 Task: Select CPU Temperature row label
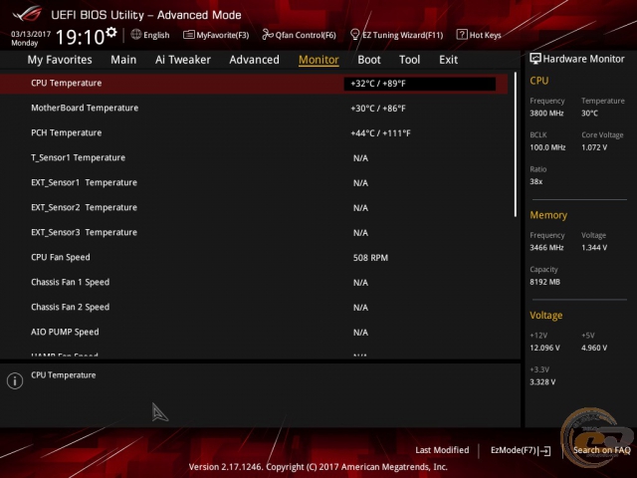pos(67,83)
